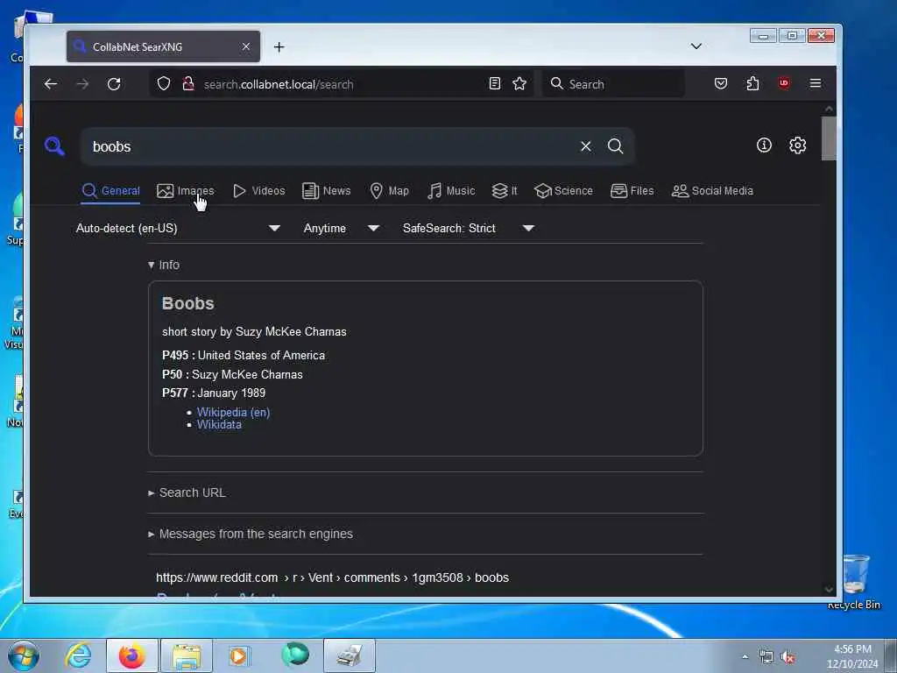Open the reddit.com r/Vent result URL
Viewport: 897px width, 673px height.
point(332,577)
